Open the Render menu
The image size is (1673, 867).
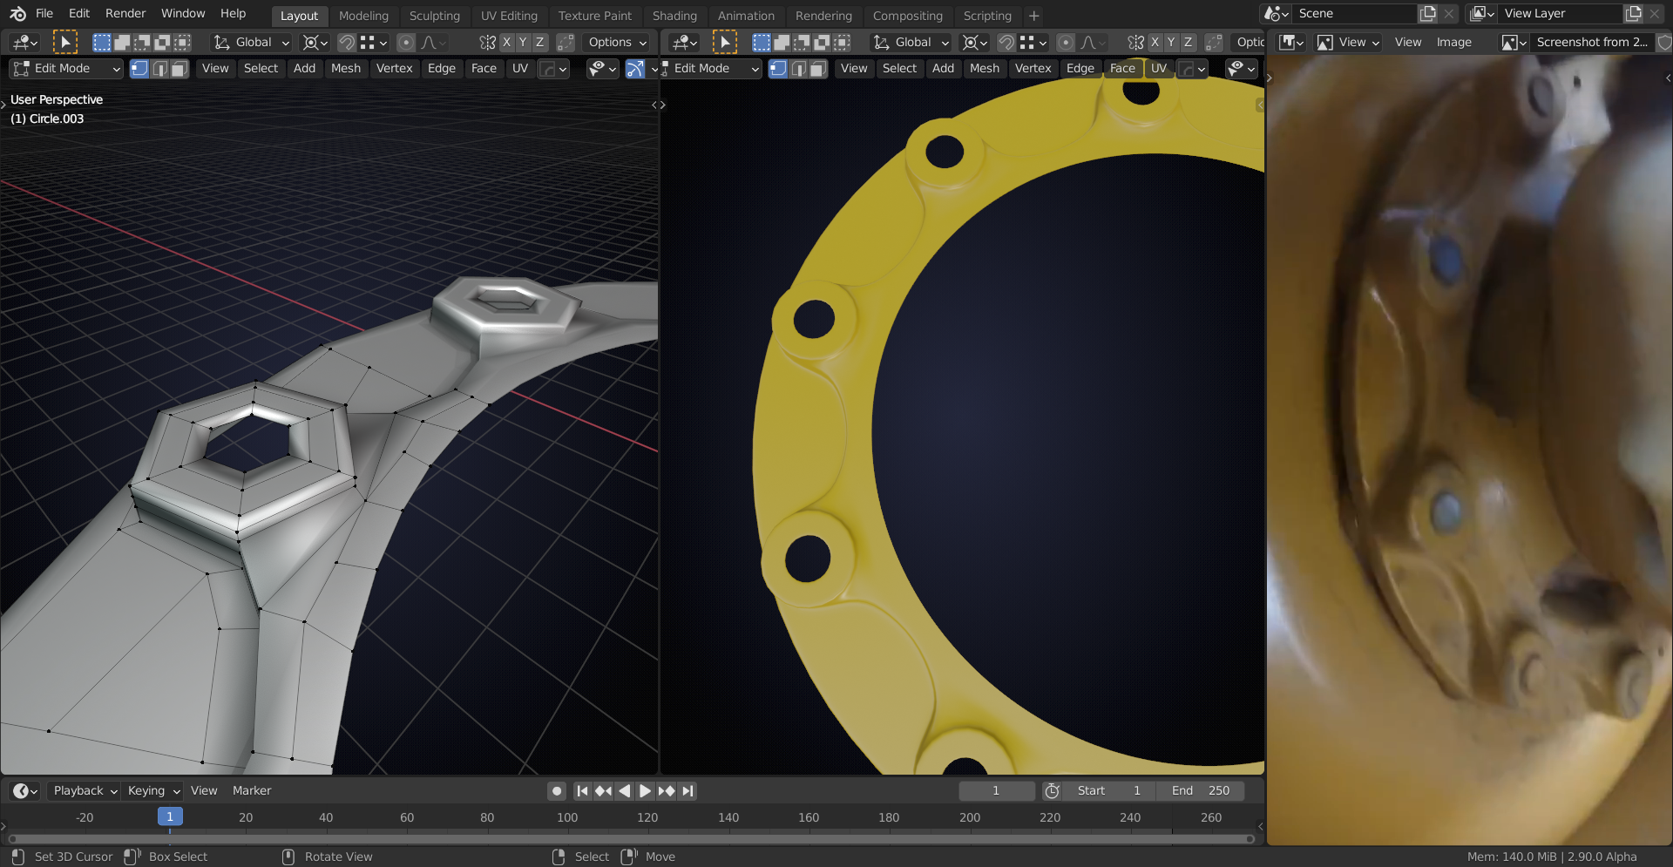[125, 14]
